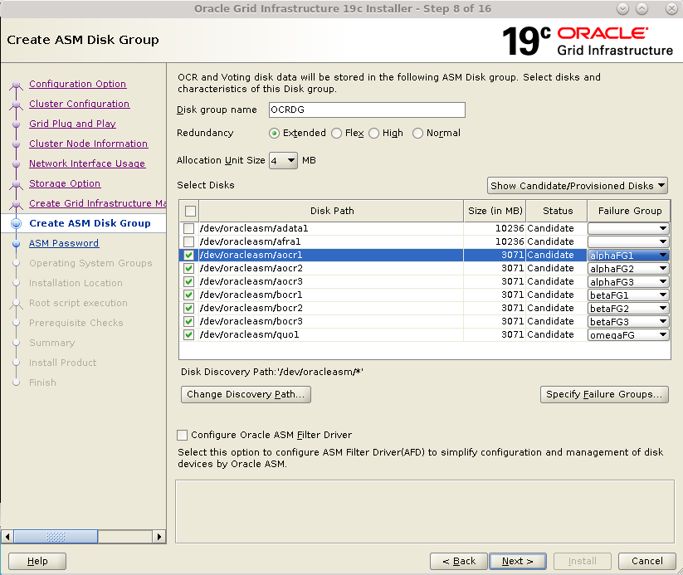Viewport: 683px width, 575px height.
Task: Click the right arrow of the horizontal scrollbar
Action: pos(160,537)
